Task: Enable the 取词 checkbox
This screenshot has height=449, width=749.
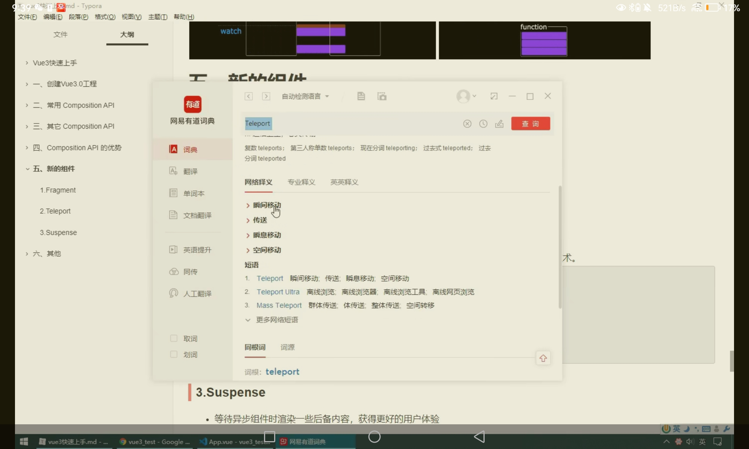Action: 174,339
